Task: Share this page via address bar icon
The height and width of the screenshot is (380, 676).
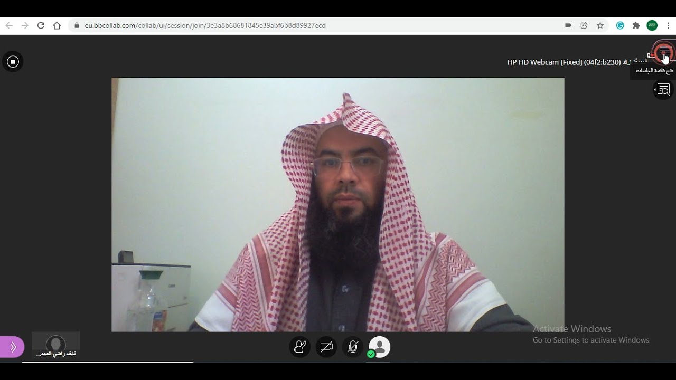Action: click(584, 25)
